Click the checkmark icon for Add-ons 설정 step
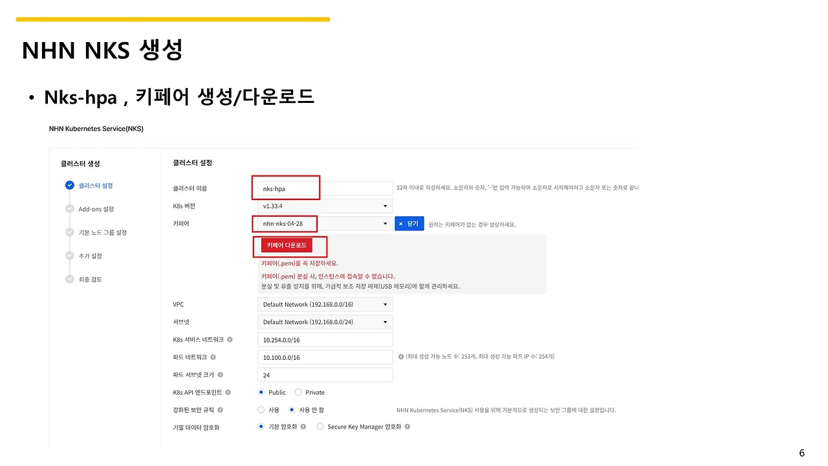The width and height of the screenshot is (828, 466). click(x=70, y=208)
